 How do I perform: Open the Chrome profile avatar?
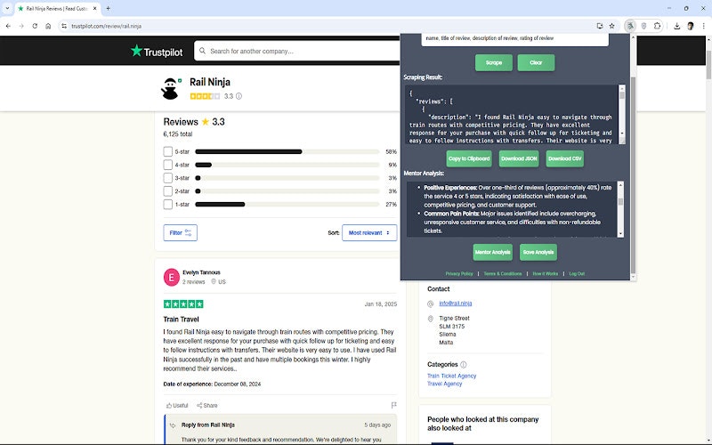pyautogui.click(x=691, y=27)
